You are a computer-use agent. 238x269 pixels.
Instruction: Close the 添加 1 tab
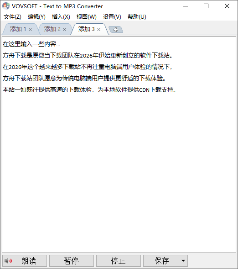click(30, 30)
